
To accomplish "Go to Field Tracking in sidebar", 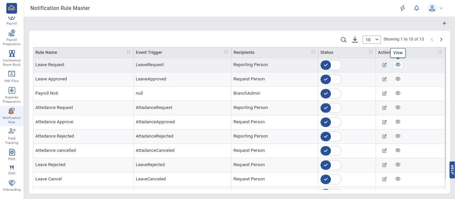I will pyautogui.click(x=12, y=136).
